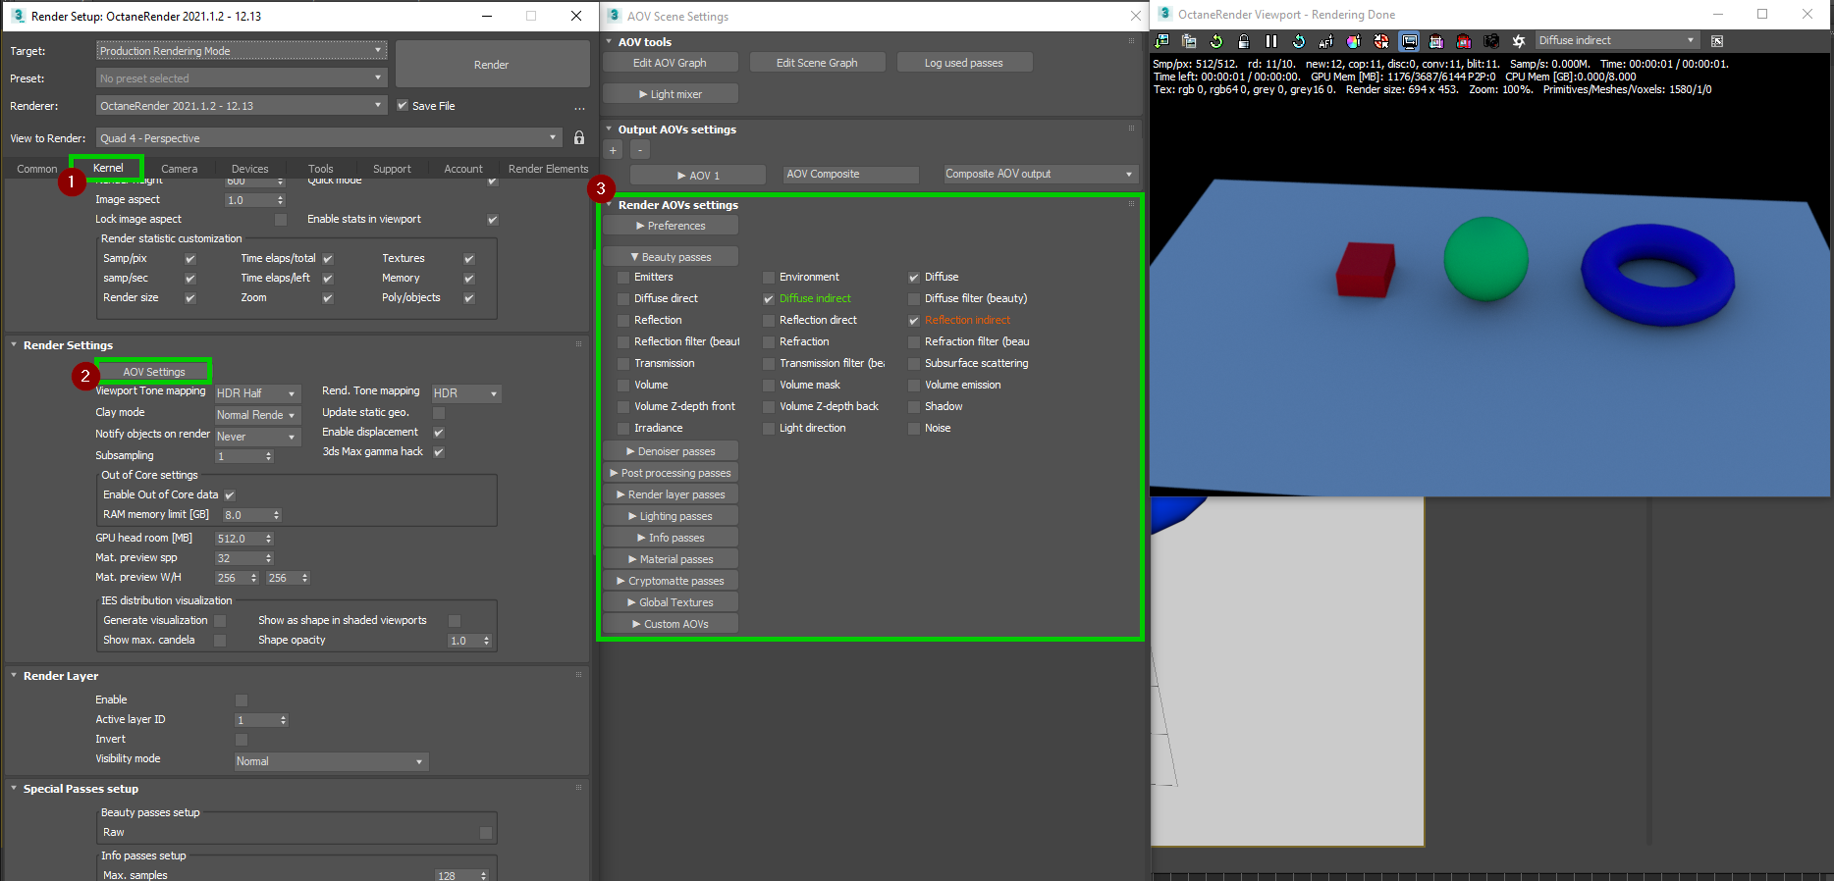
Task: Check the Refraction beauty pass
Action: (769, 342)
